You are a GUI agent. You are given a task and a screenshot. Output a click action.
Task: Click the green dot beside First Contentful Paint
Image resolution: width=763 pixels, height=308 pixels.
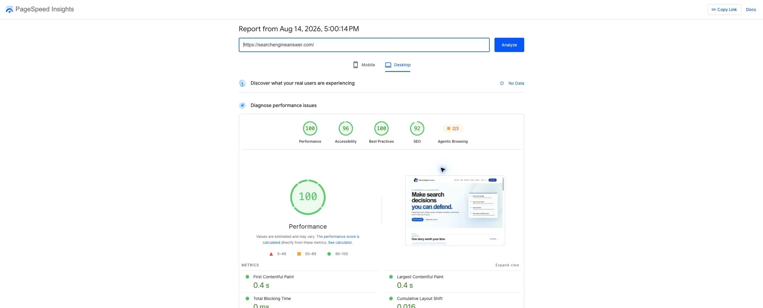tap(247, 277)
